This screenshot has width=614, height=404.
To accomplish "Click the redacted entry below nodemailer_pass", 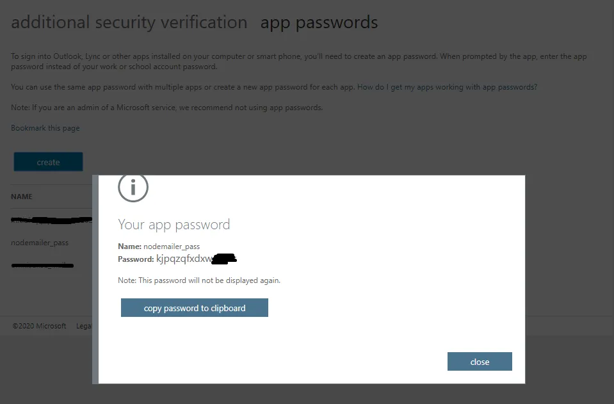I will [x=42, y=264].
